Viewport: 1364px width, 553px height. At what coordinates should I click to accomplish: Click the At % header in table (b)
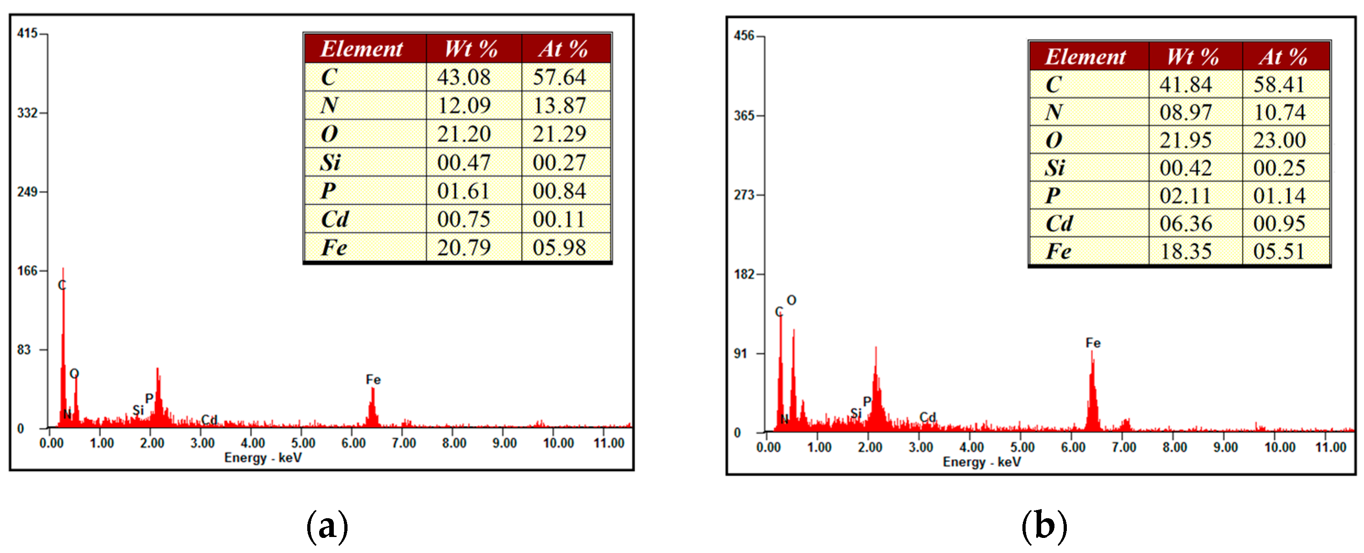pyautogui.click(x=1283, y=56)
